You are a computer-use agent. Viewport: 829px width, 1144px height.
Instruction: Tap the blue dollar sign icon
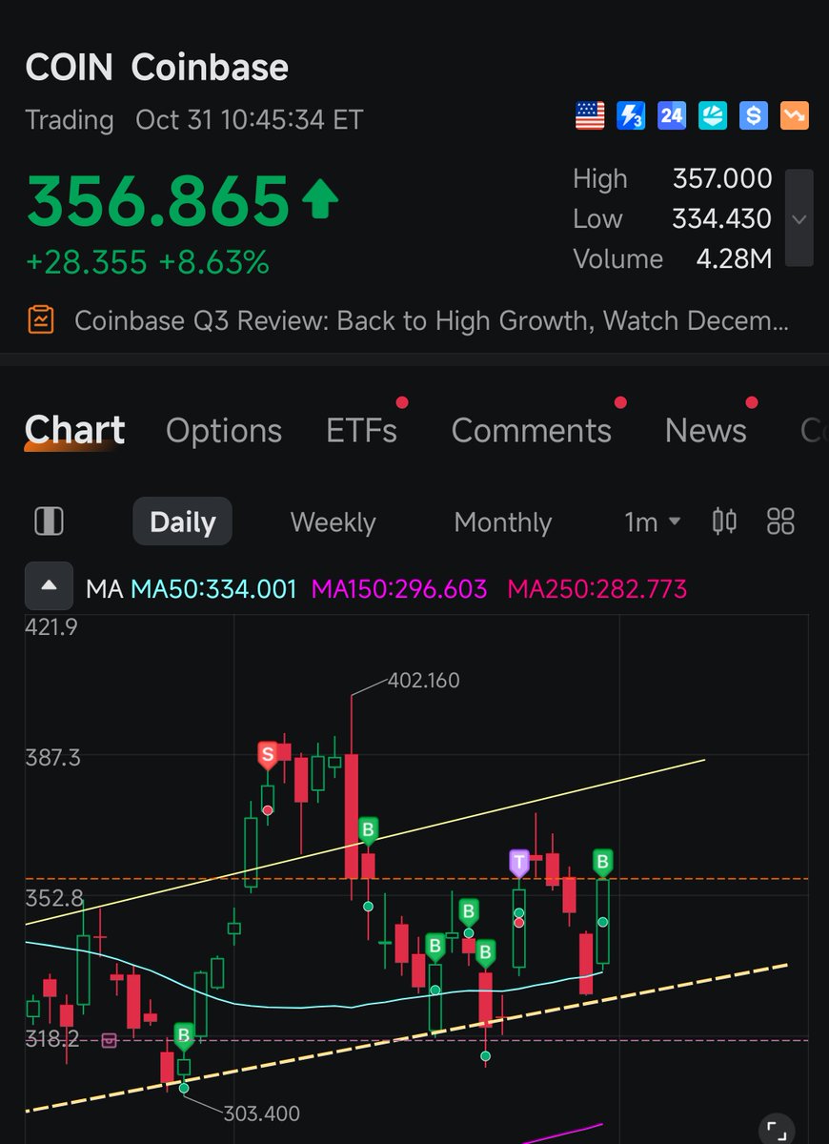click(754, 116)
